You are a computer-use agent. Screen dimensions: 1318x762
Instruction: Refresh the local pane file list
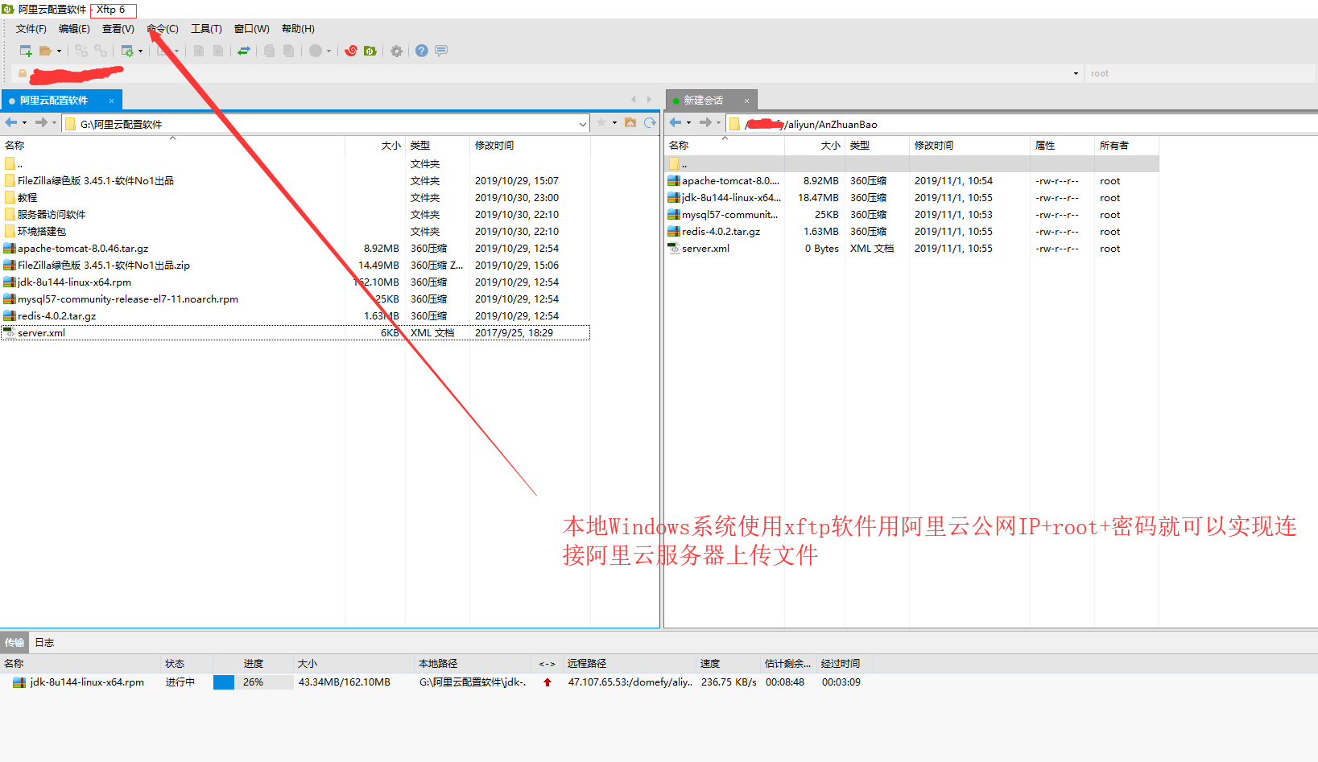(x=650, y=122)
